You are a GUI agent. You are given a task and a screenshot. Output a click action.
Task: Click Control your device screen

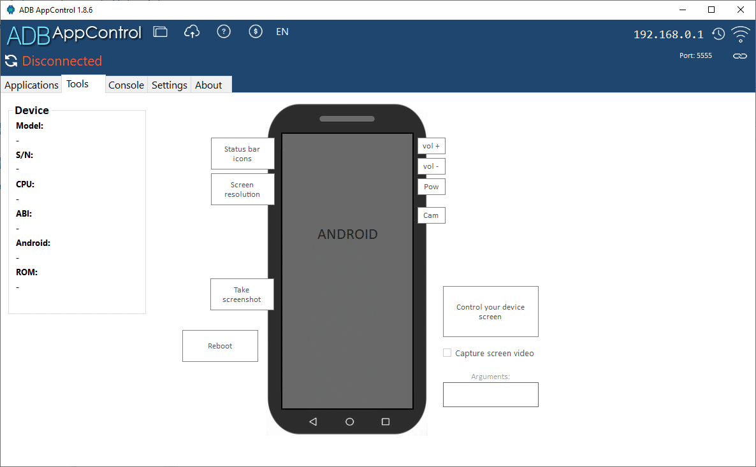[490, 312]
